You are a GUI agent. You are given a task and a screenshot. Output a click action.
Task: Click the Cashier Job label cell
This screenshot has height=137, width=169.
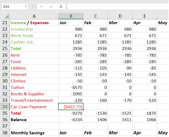pyautogui.click(x=34, y=42)
